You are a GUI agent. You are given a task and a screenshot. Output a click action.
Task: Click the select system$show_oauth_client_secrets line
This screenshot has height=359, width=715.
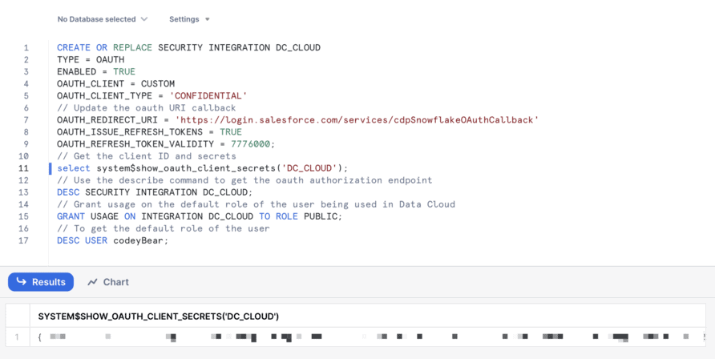click(203, 168)
